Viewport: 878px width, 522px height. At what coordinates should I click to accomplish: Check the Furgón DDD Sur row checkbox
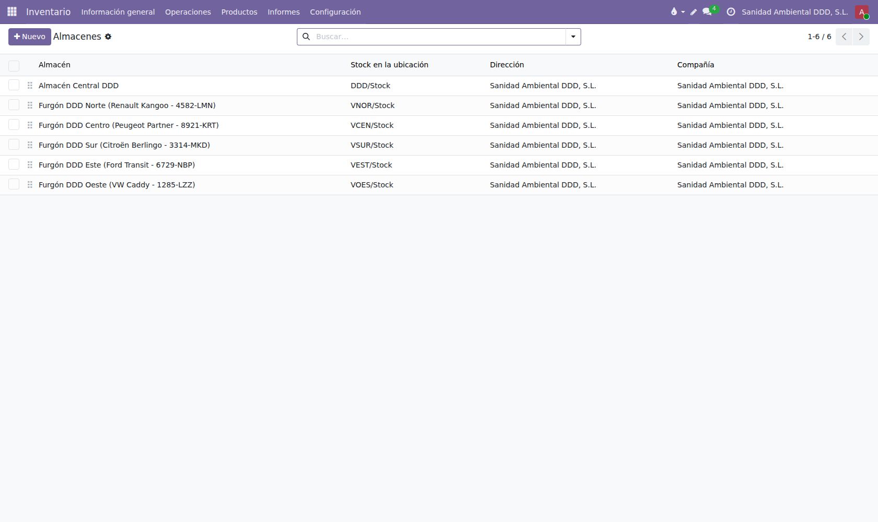tap(14, 145)
